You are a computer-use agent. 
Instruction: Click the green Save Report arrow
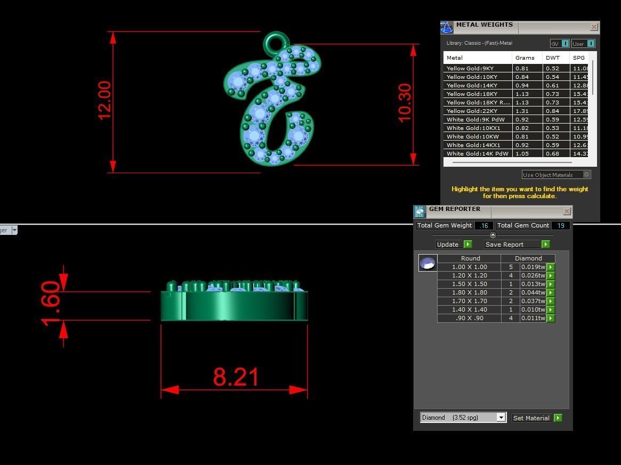pos(545,244)
